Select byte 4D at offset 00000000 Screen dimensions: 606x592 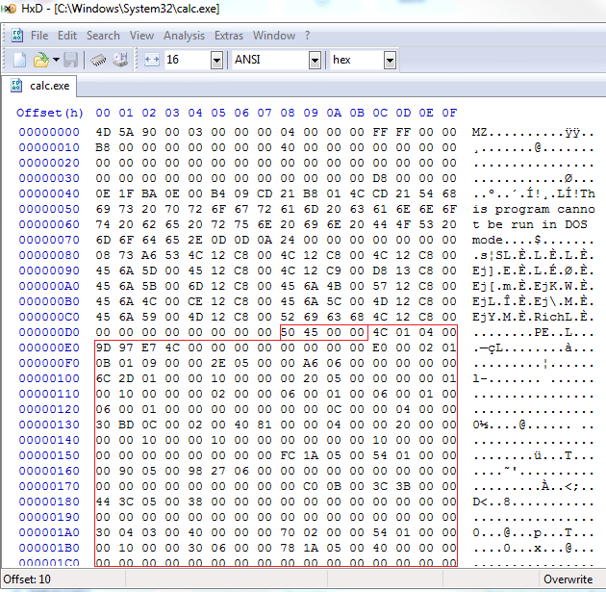(x=103, y=132)
